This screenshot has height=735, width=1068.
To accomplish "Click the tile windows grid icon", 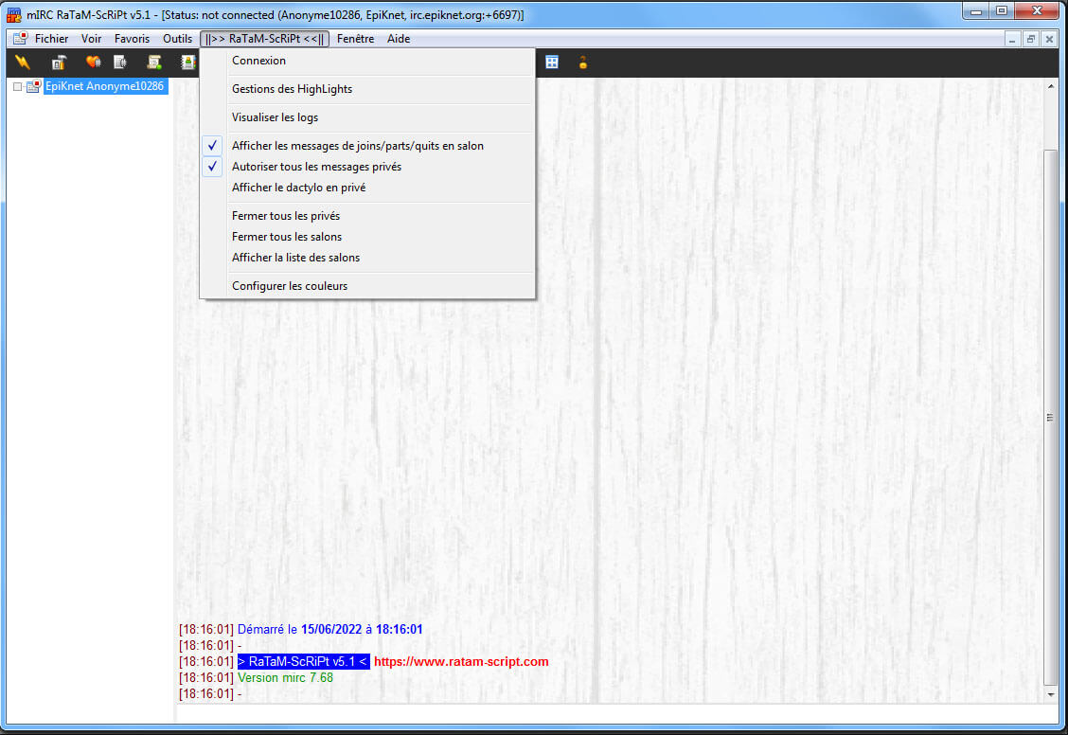I will (552, 63).
